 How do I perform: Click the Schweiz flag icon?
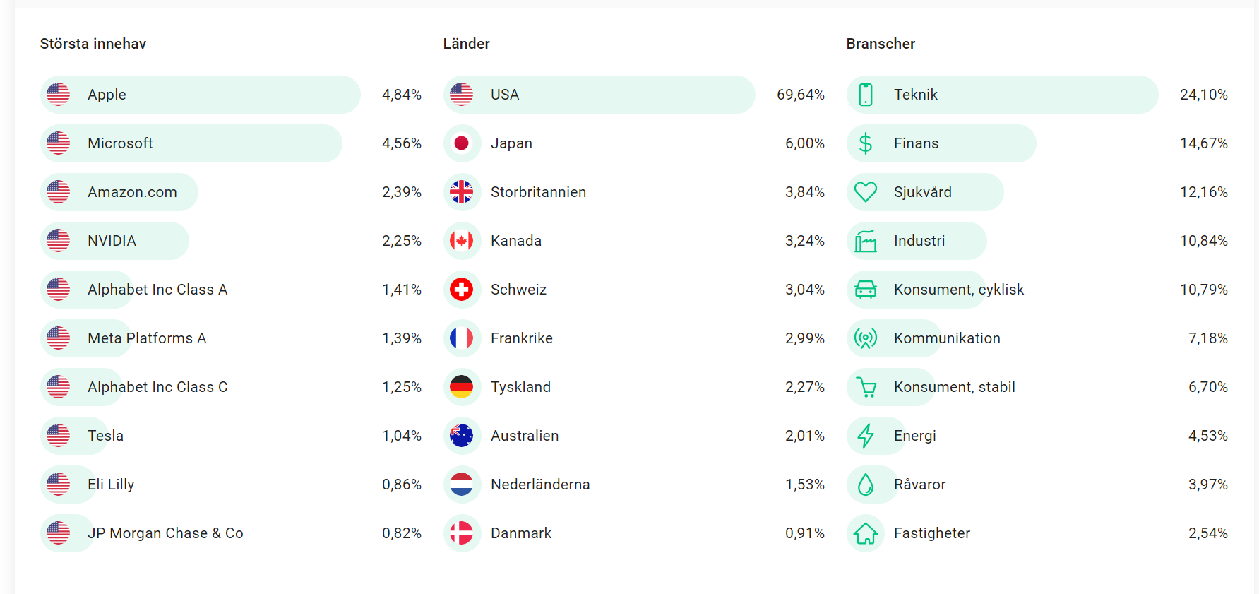pyautogui.click(x=462, y=290)
